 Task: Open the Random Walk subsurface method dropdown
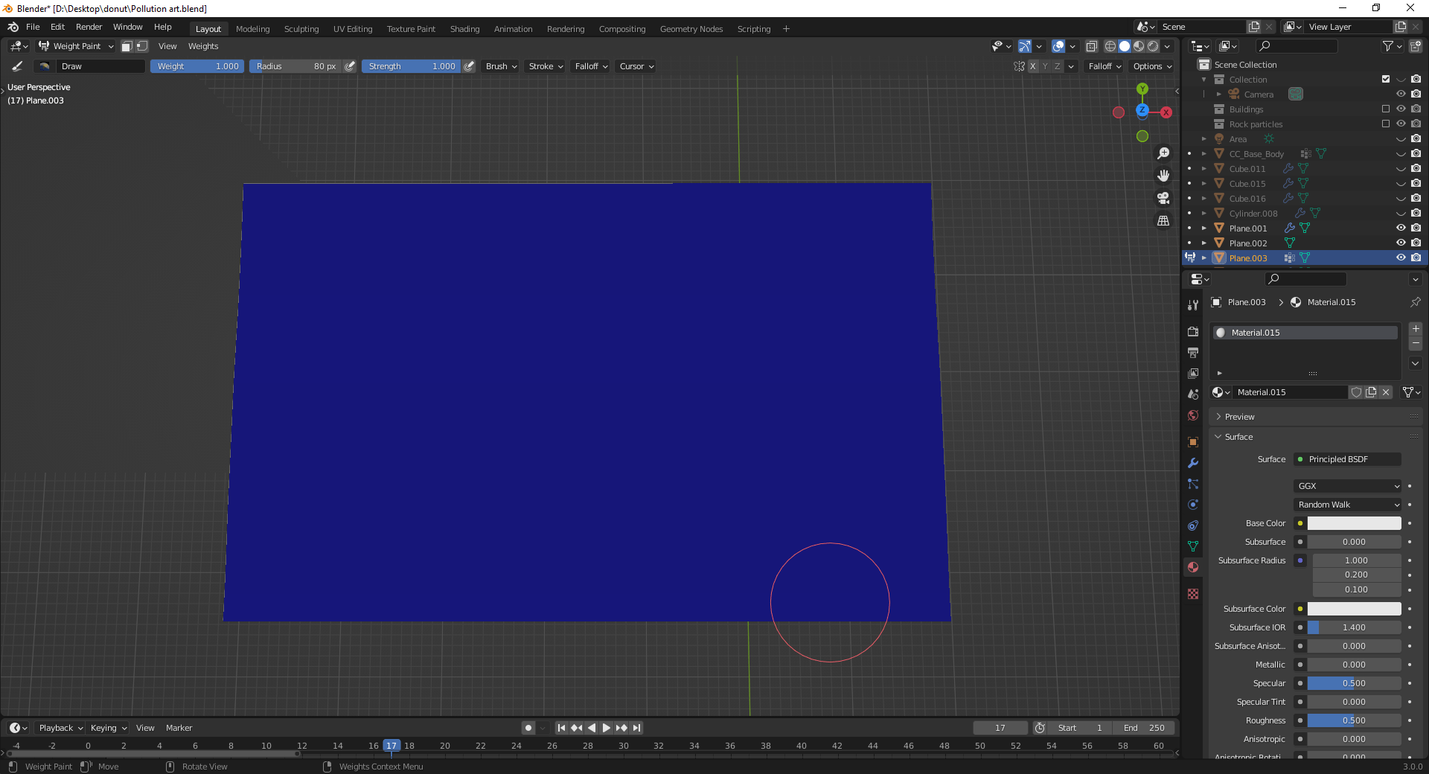tap(1348, 505)
